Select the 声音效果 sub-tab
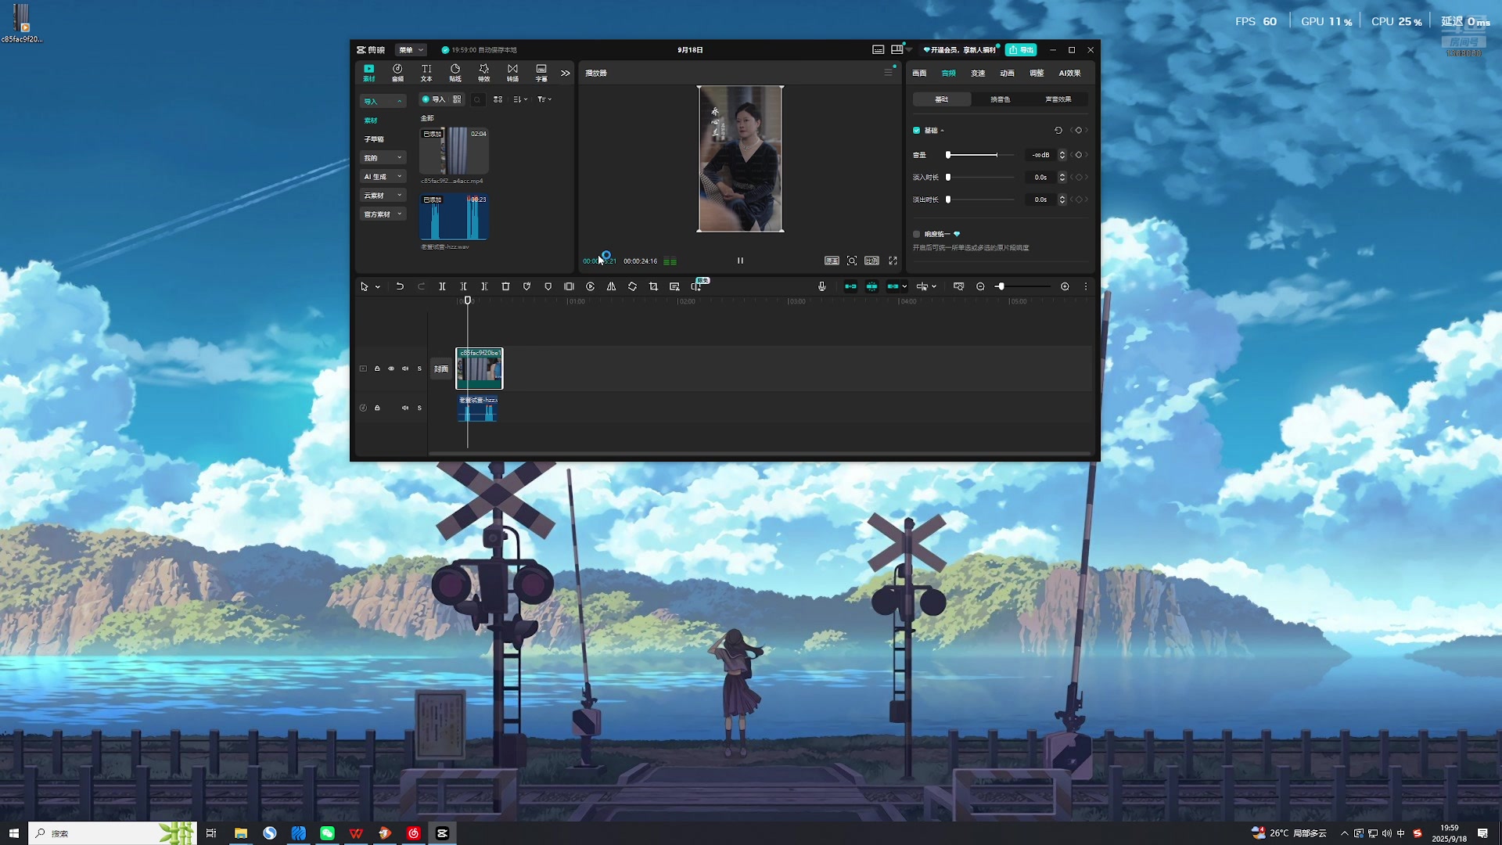Screen dimensions: 1502x845 click(x=1058, y=99)
